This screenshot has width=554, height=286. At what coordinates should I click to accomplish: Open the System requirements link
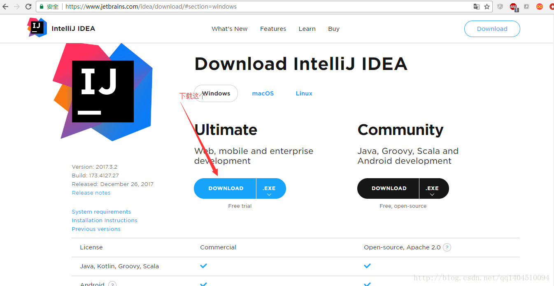pos(101,212)
